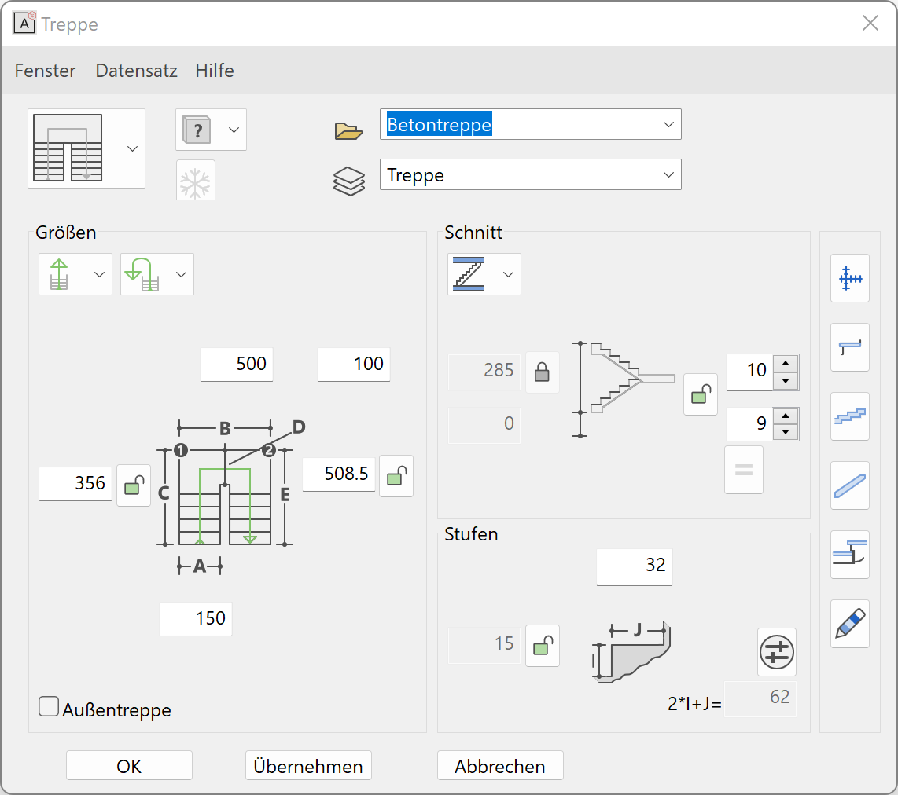Enable the Außentreppe checkbox
Viewport: 898px width, 795px height.
click(49, 706)
